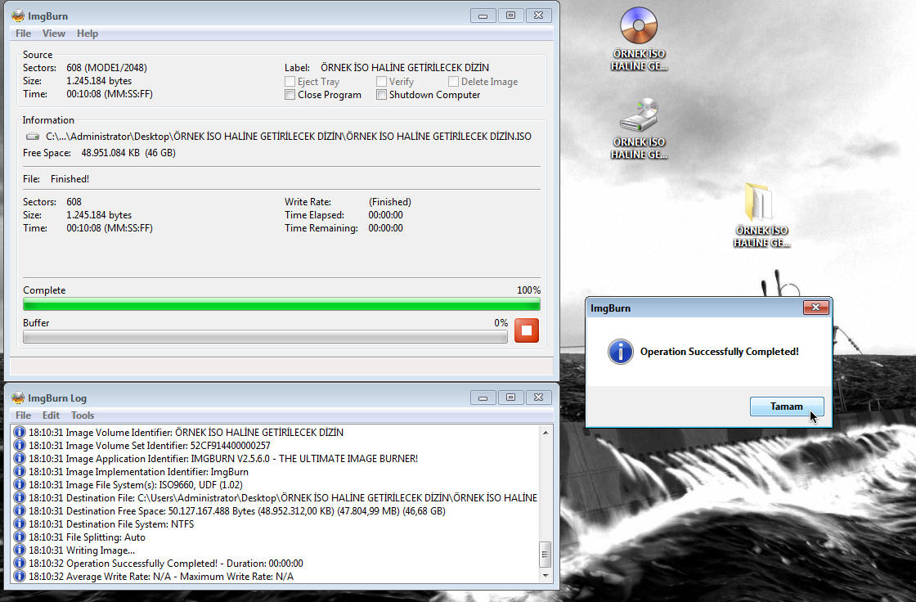Open the Edit menu in ImgBurn Log
The width and height of the screenshot is (916, 602).
[x=51, y=416]
